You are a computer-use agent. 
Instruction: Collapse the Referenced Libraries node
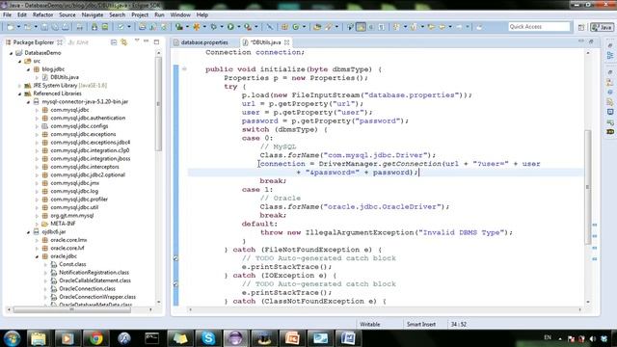[19, 93]
